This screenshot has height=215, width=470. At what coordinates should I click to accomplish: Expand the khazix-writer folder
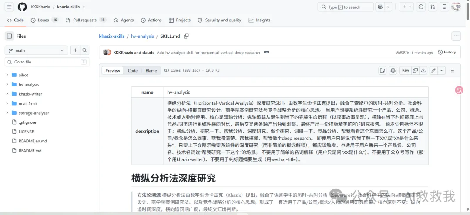coord(7,94)
